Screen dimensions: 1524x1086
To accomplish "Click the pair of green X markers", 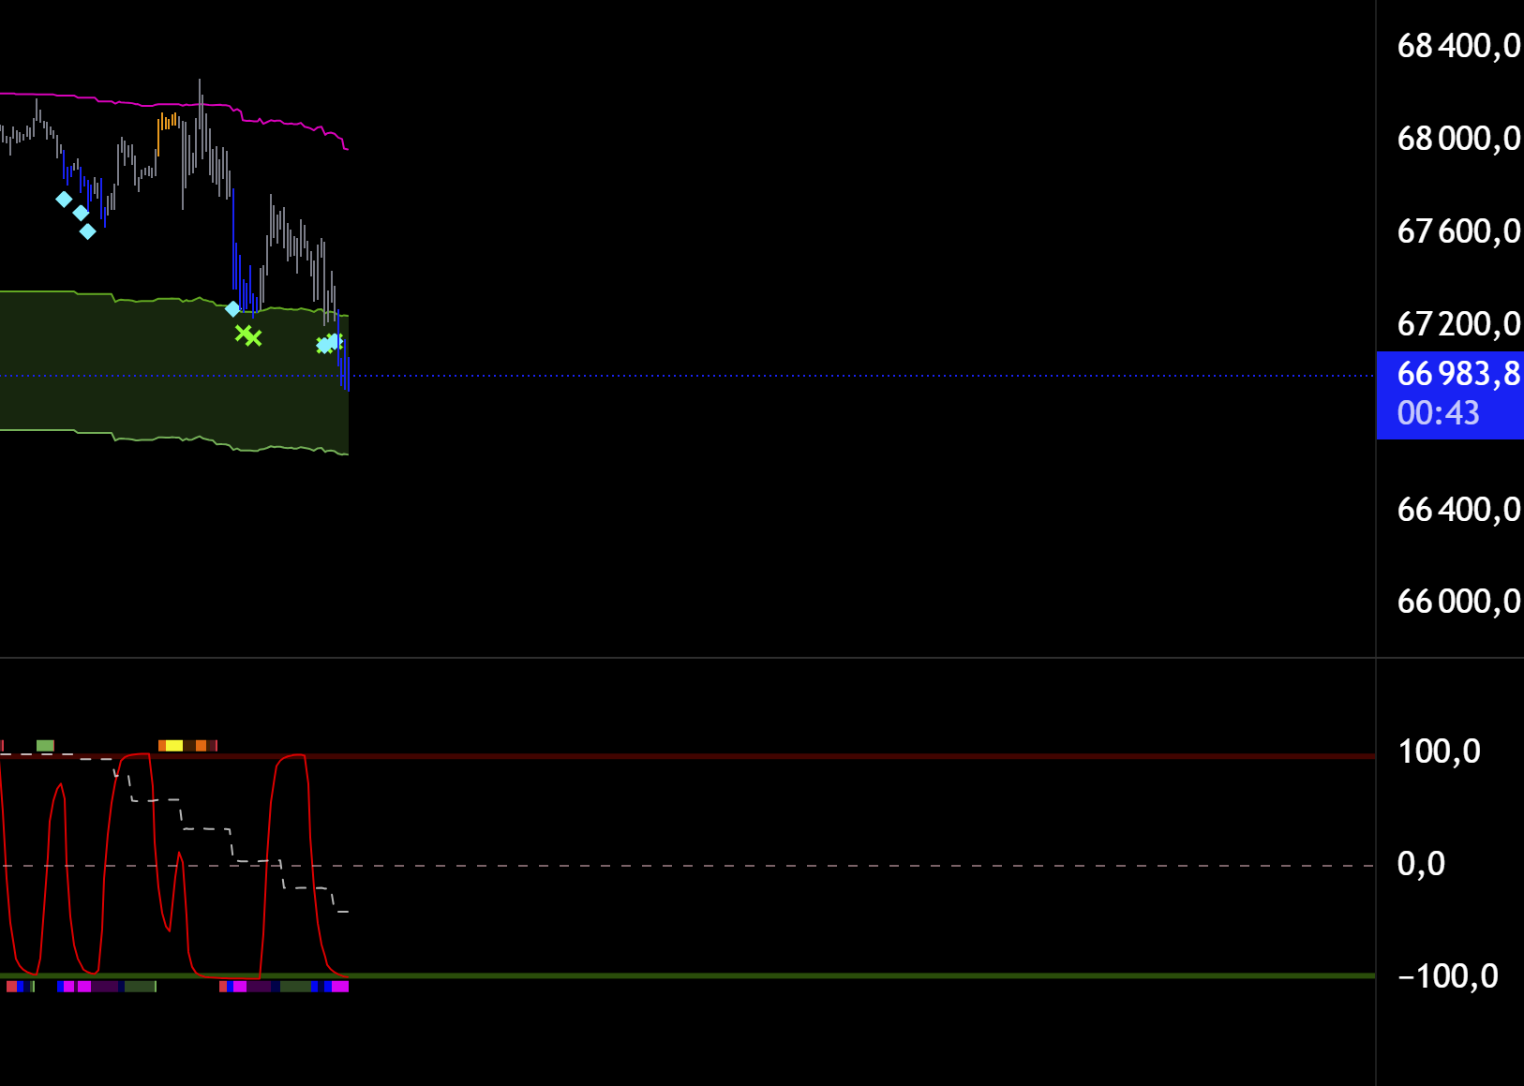I will point(248,335).
